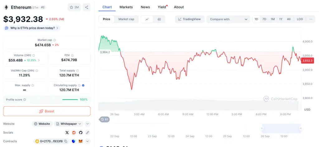Open the Compare with dropdown
The height and width of the screenshot is (147, 319).
coord(228,19)
